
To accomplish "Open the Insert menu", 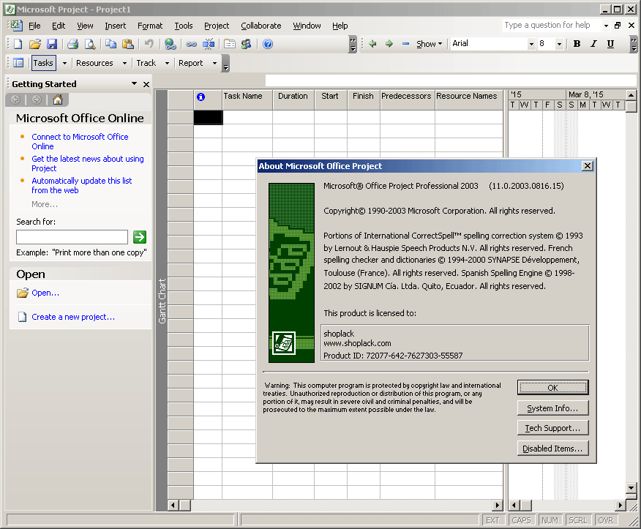I will click(116, 26).
